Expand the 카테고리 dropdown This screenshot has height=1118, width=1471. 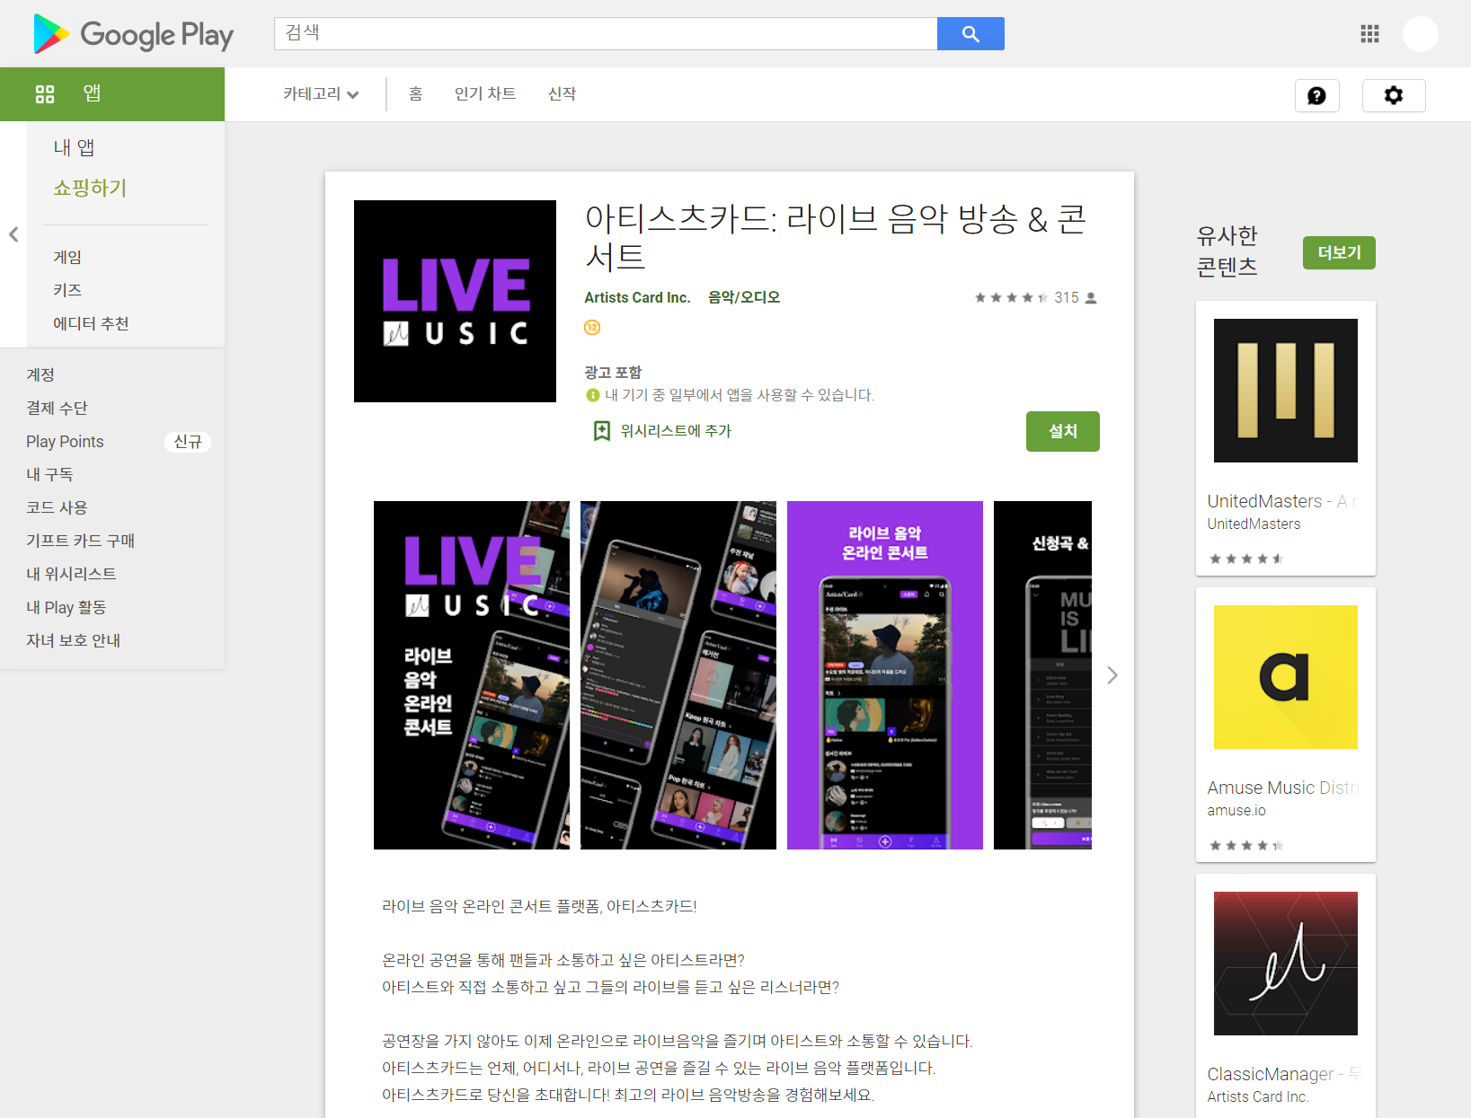[321, 93]
